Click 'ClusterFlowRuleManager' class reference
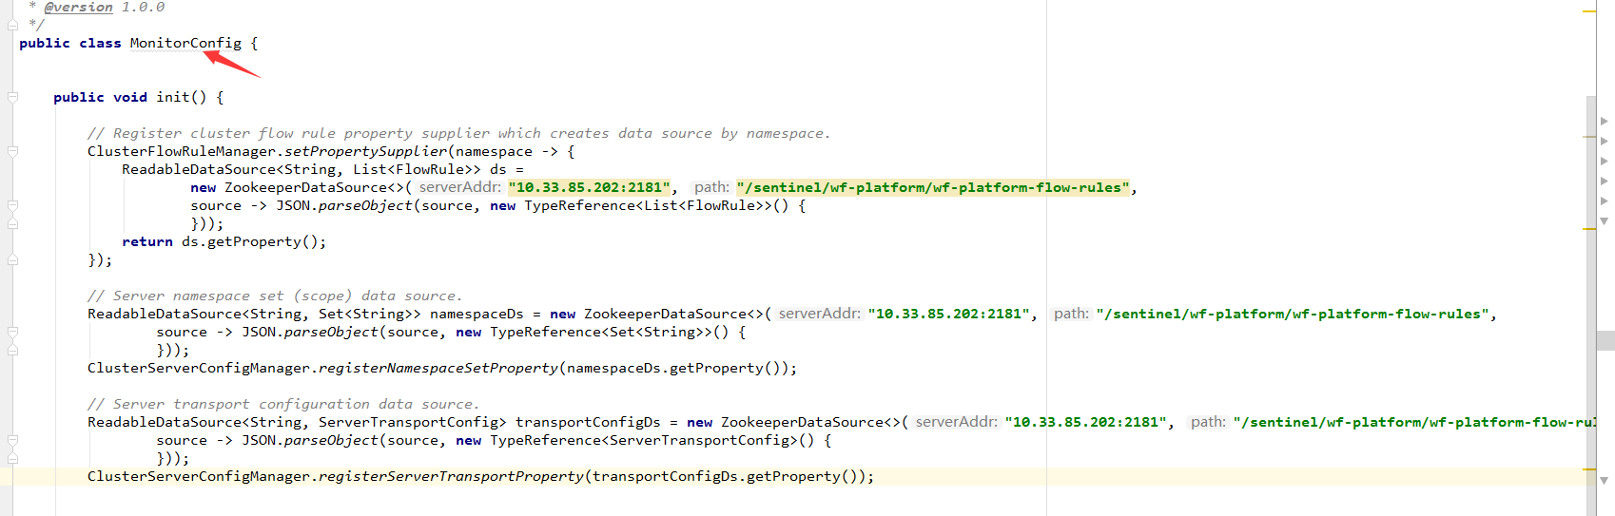The height and width of the screenshot is (516, 1615). pyautogui.click(x=182, y=151)
